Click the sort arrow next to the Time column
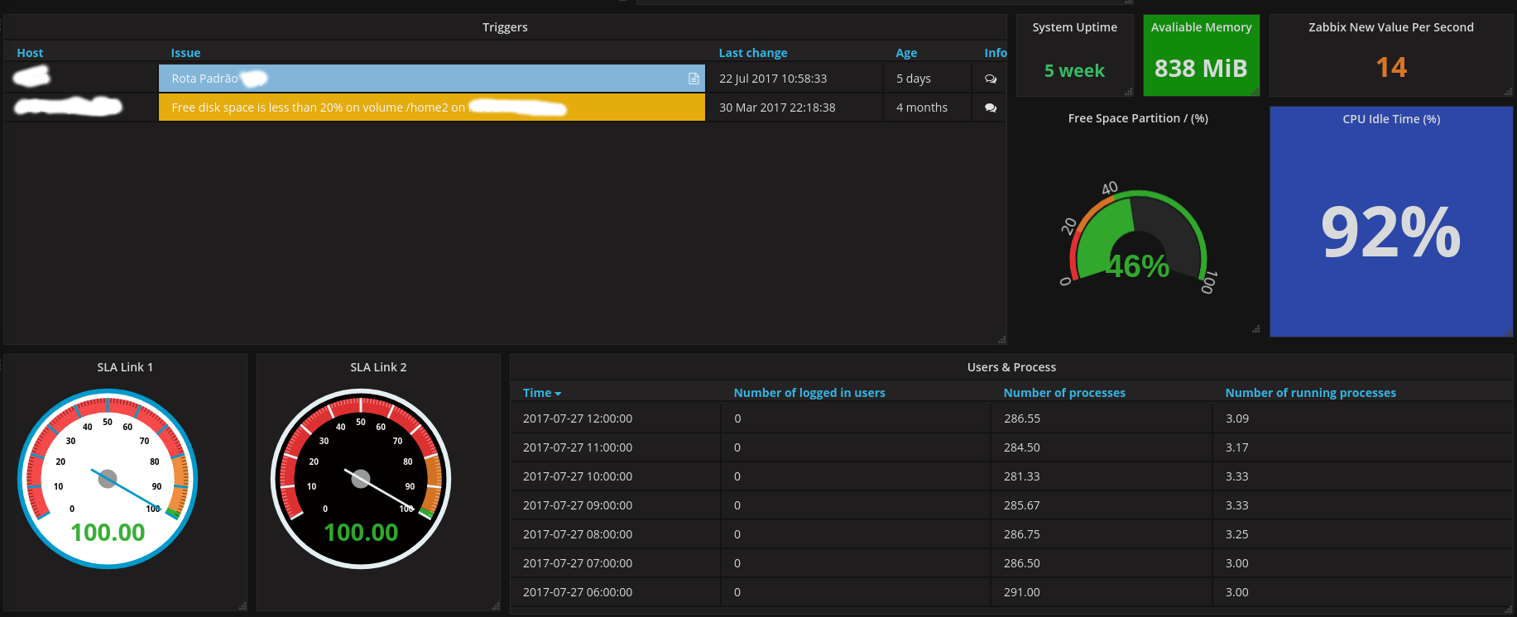 [x=559, y=394]
